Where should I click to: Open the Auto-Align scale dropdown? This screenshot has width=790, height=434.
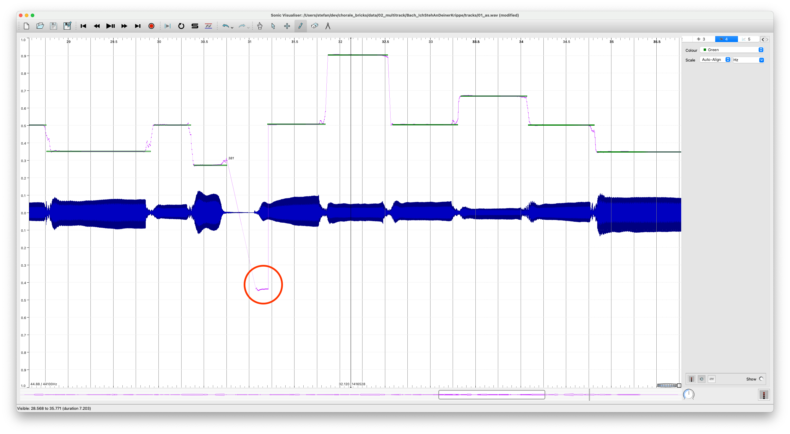click(715, 59)
